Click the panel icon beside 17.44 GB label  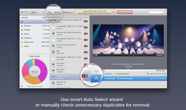[x=22, y=86]
